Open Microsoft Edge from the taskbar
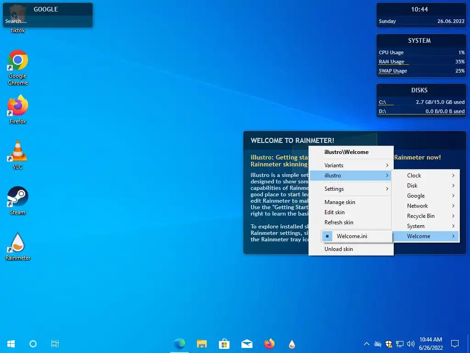The image size is (470, 353). (x=179, y=344)
